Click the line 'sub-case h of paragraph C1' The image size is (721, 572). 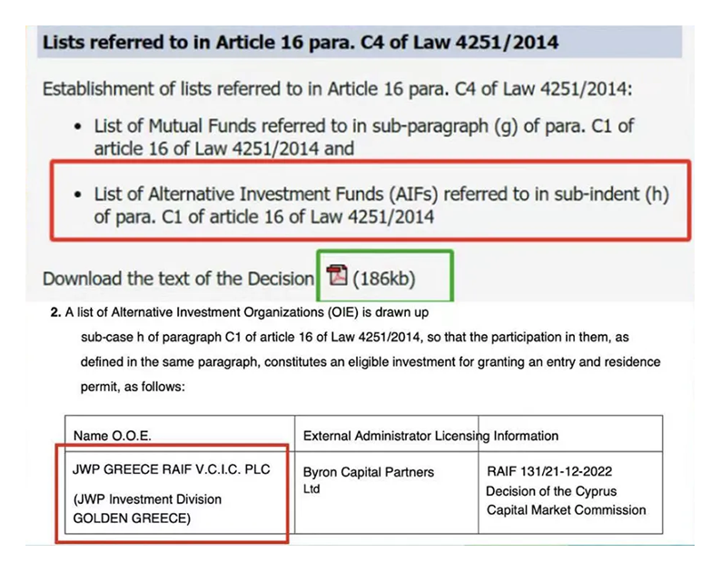click(x=354, y=338)
